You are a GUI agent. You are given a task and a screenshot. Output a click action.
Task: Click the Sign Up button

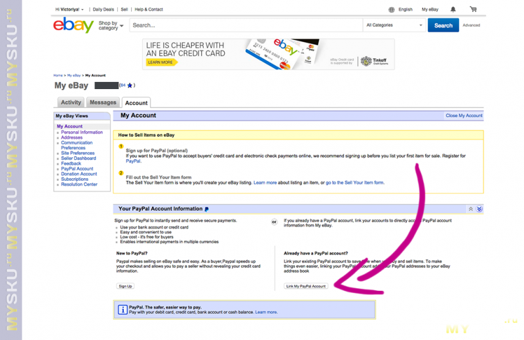pyautogui.click(x=125, y=286)
